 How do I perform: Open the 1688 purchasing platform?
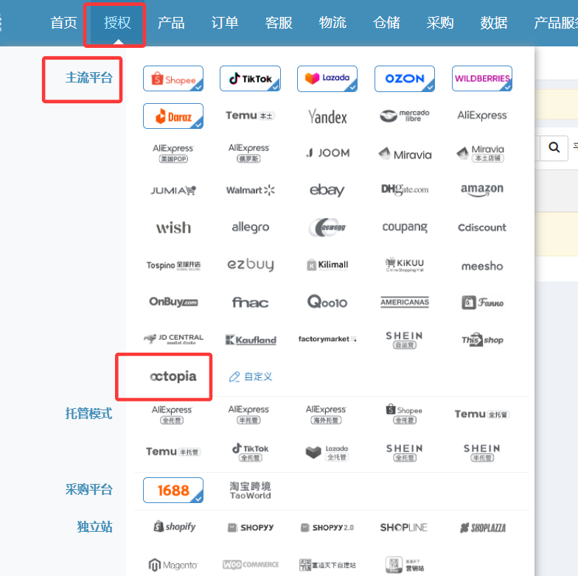click(x=173, y=491)
